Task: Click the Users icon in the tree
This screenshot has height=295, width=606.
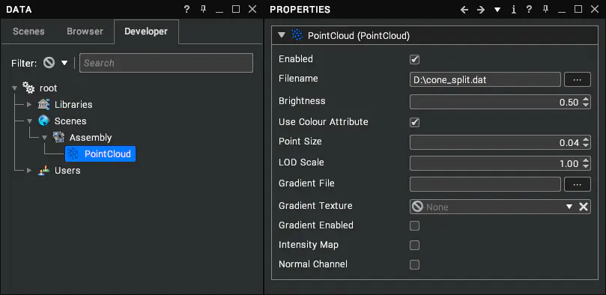Action: tap(43, 170)
